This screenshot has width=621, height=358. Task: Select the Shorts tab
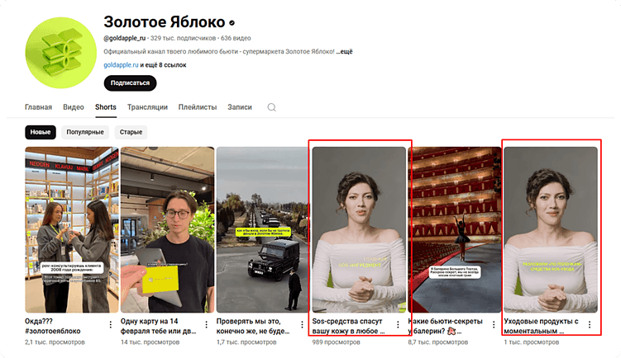point(106,107)
